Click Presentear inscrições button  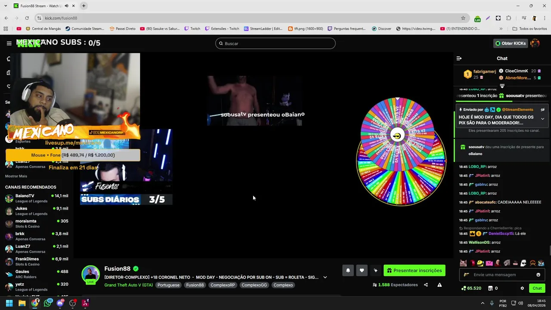pyautogui.click(x=414, y=270)
